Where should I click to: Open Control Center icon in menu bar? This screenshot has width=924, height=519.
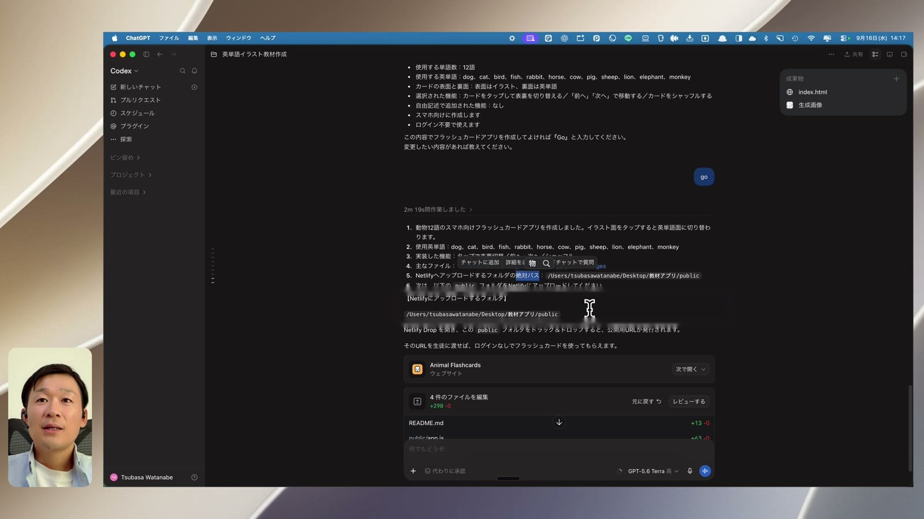844,38
